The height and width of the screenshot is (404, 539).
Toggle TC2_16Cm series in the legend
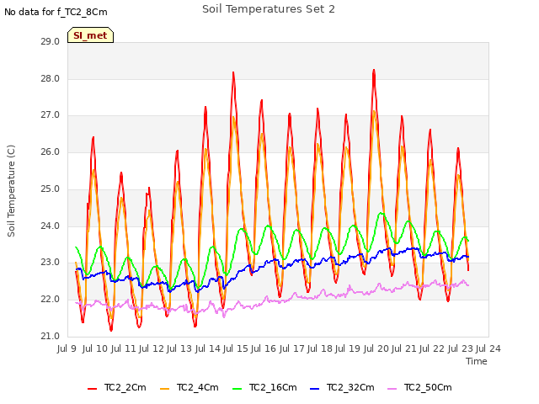264,387
